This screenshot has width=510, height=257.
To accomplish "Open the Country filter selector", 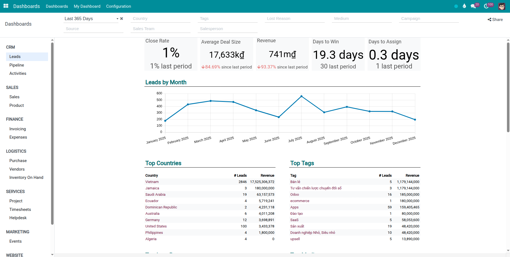I will [160, 18].
